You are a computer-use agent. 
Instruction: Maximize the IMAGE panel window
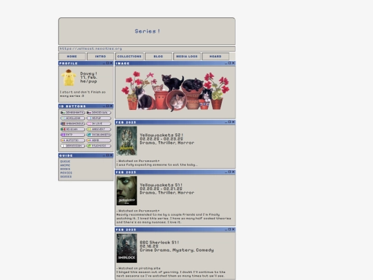(x=229, y=63)
